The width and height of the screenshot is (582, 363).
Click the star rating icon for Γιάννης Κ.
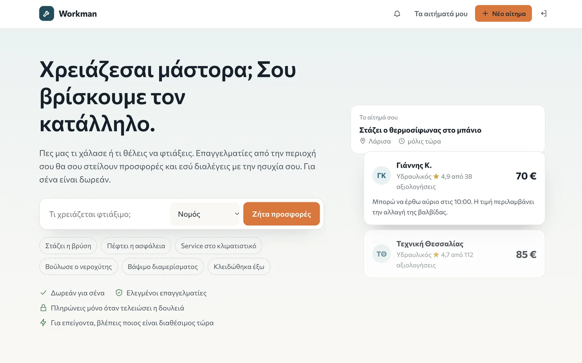[436, 176]
